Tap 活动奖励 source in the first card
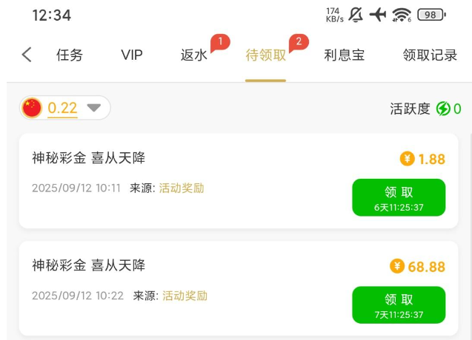 click(182, 188)
